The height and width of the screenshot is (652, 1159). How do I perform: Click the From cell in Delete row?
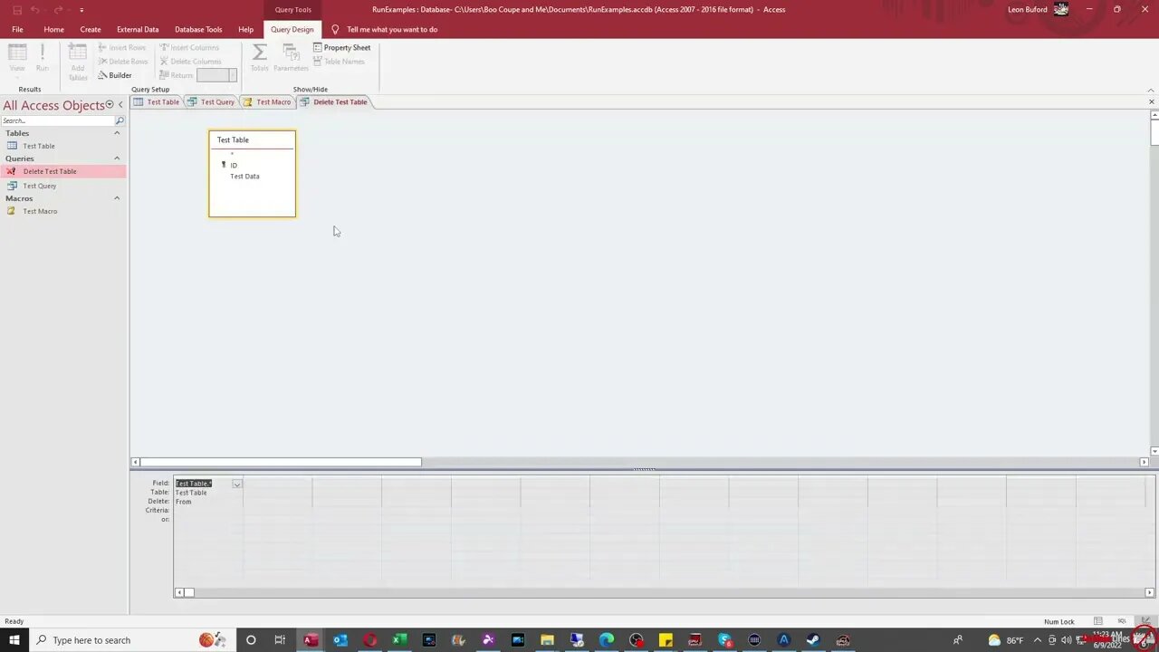tap(208, 502)
